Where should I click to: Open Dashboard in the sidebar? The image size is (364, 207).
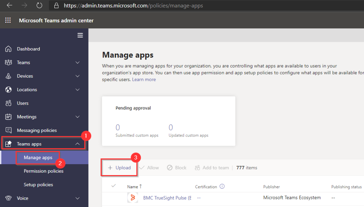[x=28, y=49]
